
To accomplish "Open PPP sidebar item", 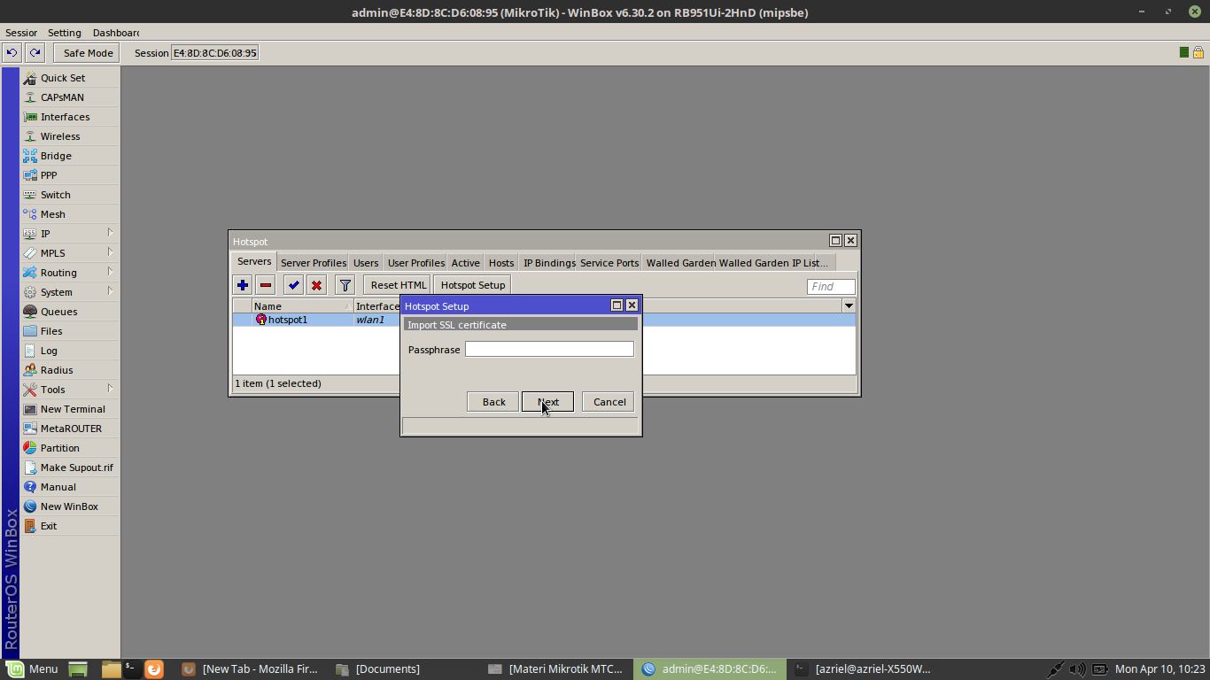I will click(x=70, y=175).
